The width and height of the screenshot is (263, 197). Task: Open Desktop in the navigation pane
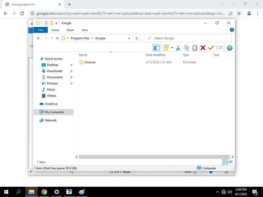coord(52,65)
